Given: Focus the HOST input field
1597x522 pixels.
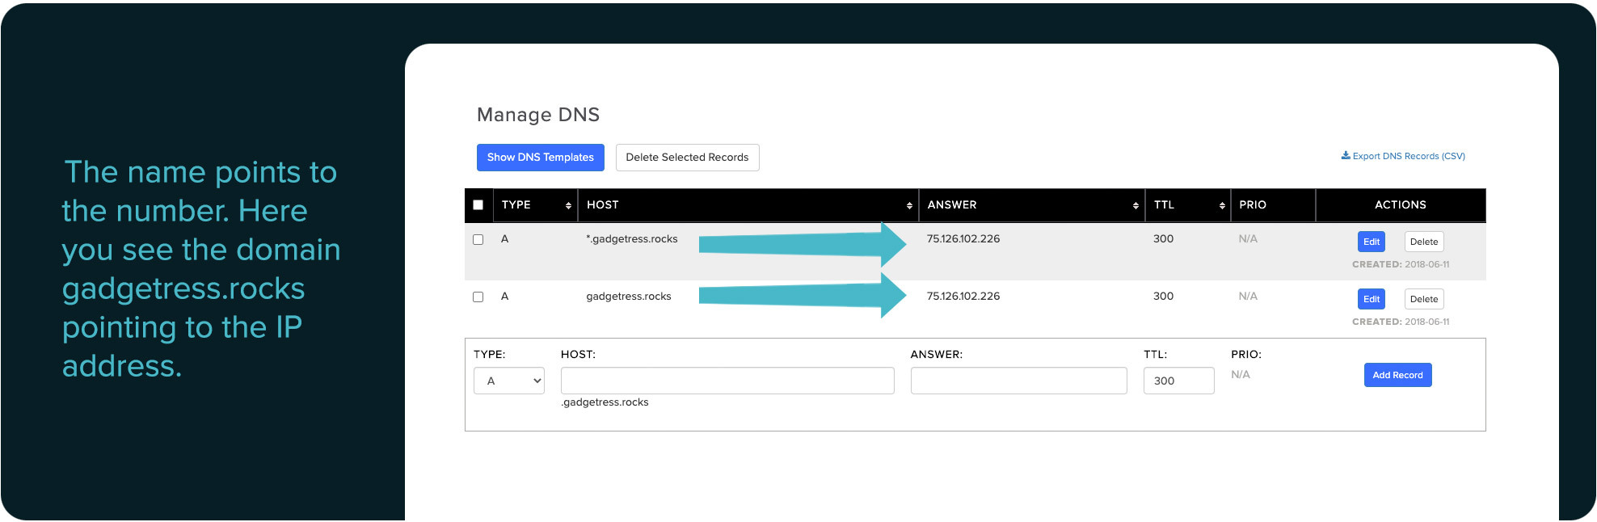Looking at the screenshot, I should click(x=727, y=381).
